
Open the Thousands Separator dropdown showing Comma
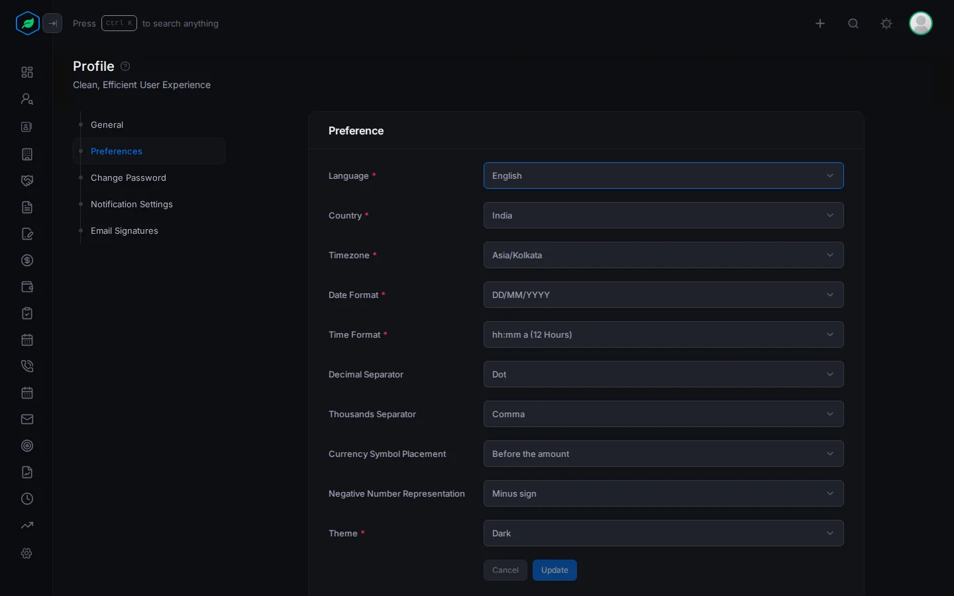(663, 414)
